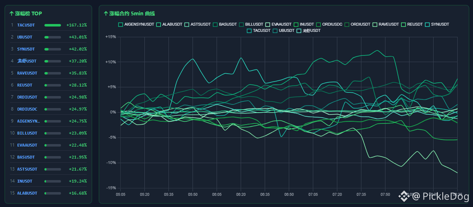This screenshot has width=473, height=207.
Task: Toggle ORDIUSDT series in chart legend
Action: pos(358,24)
